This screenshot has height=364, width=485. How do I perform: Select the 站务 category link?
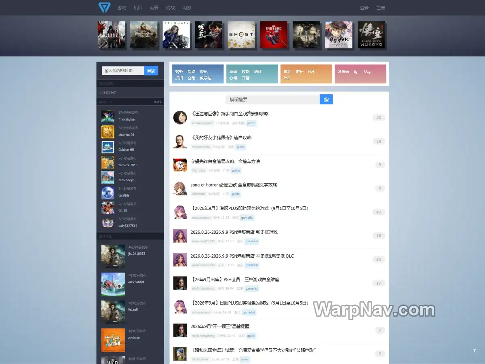[179, 72]
